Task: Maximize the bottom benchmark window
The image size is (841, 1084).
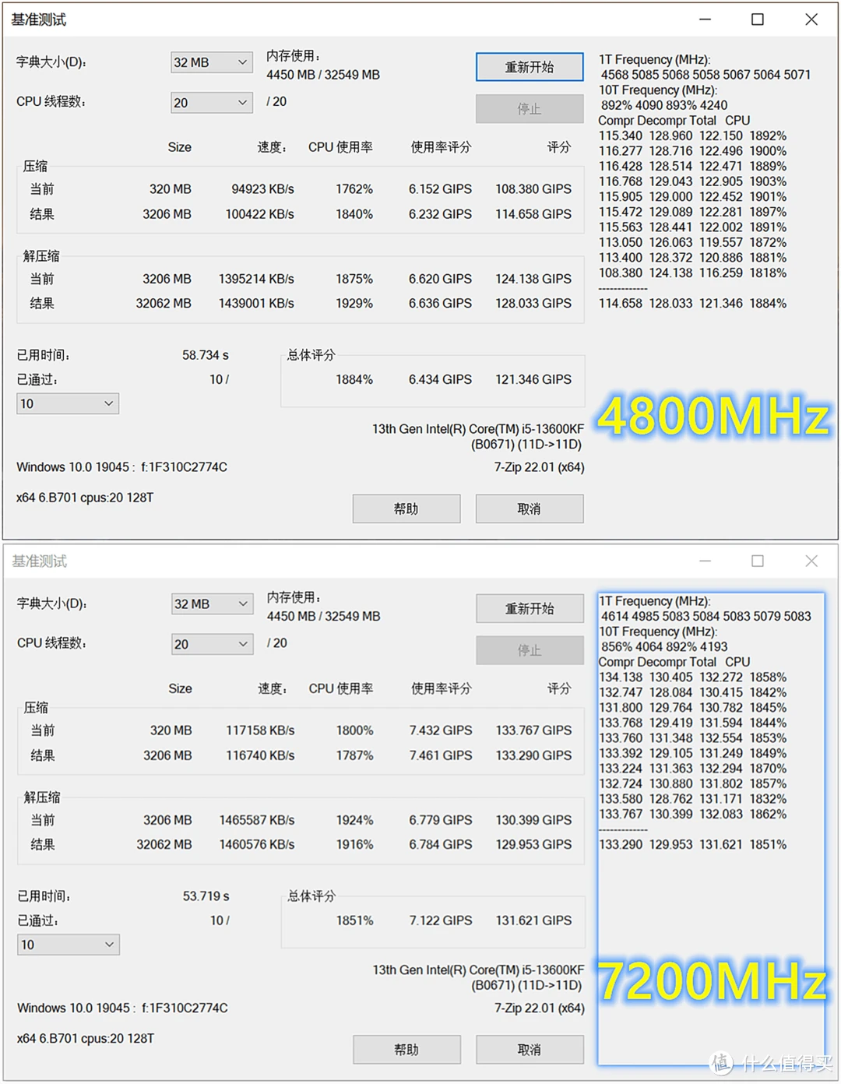Action: coord(758,561)
